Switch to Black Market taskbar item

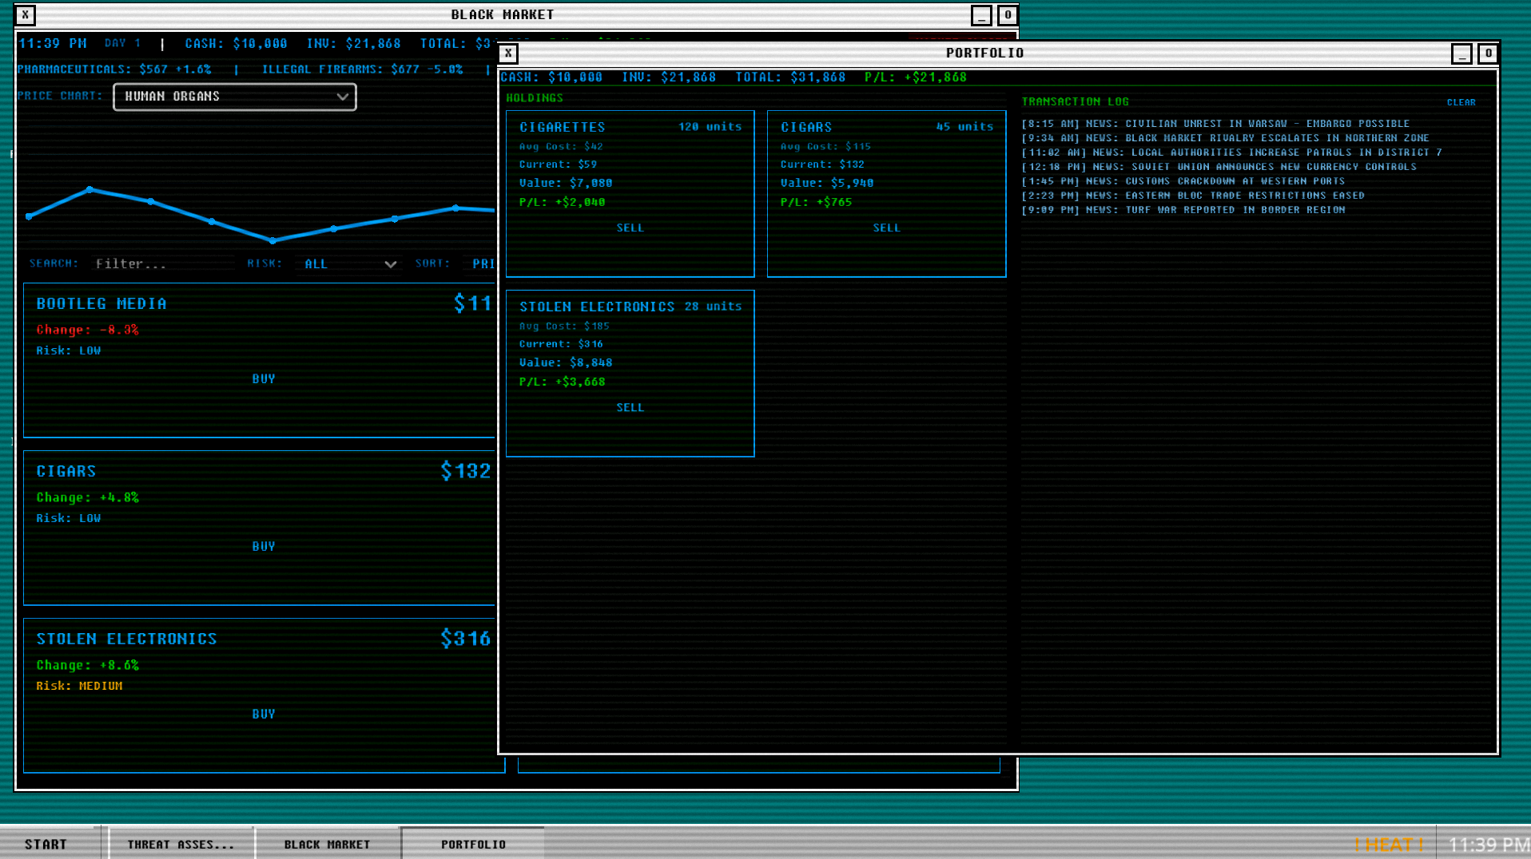click(327, 844)
